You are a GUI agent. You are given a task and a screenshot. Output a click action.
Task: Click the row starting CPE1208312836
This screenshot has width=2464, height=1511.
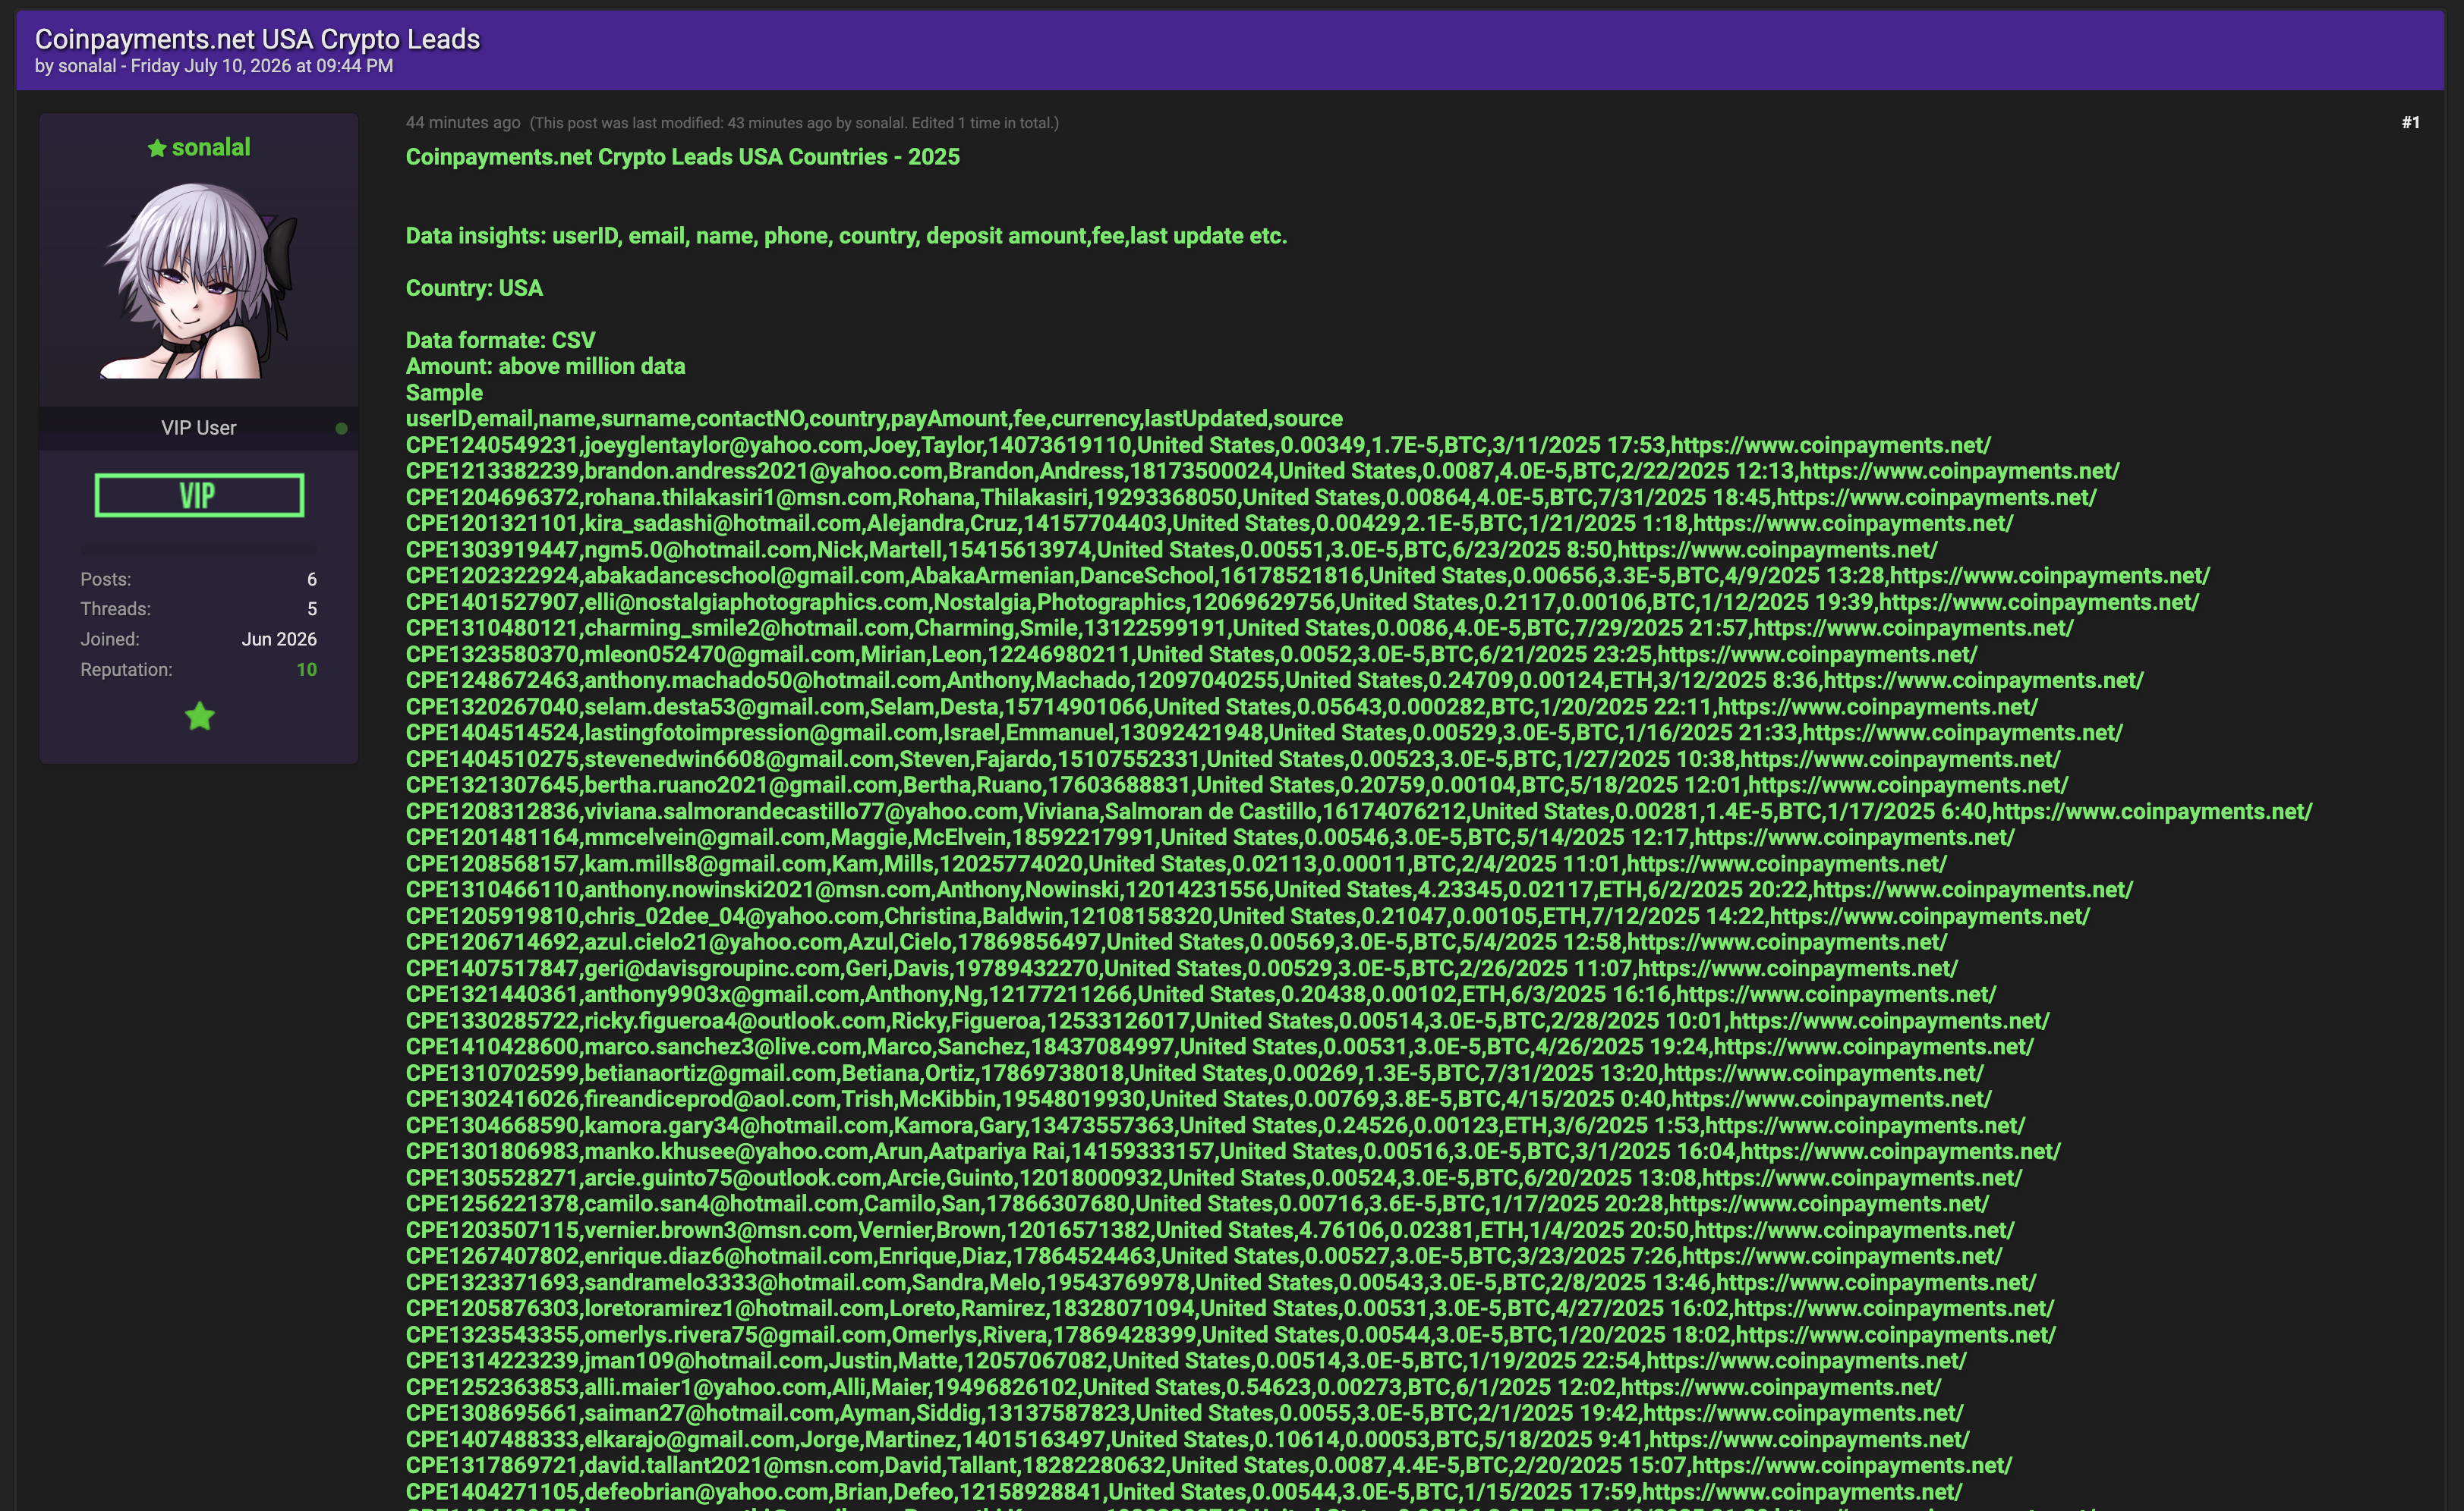[x=1359, y=810]
